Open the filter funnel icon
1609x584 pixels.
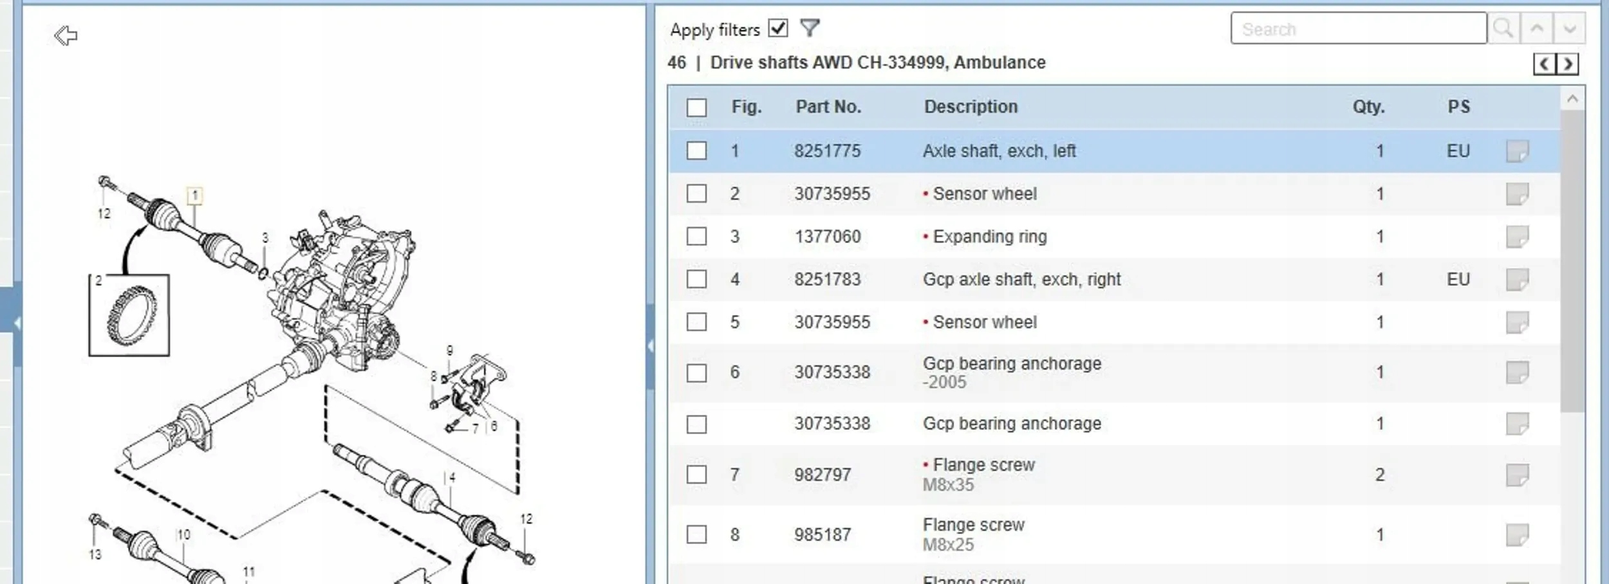[810, 28]
